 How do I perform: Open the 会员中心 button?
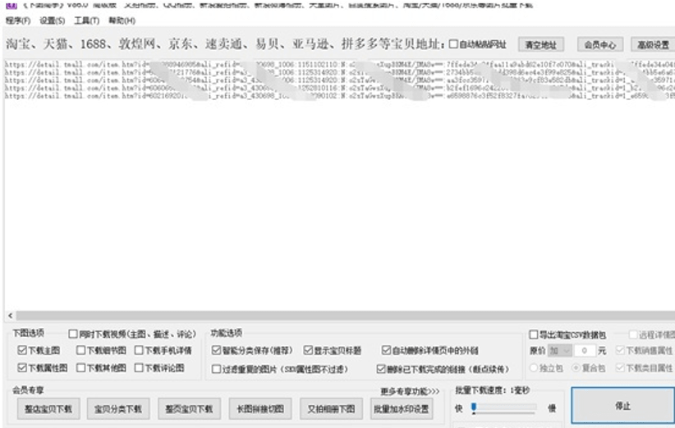tap(599, 45)
